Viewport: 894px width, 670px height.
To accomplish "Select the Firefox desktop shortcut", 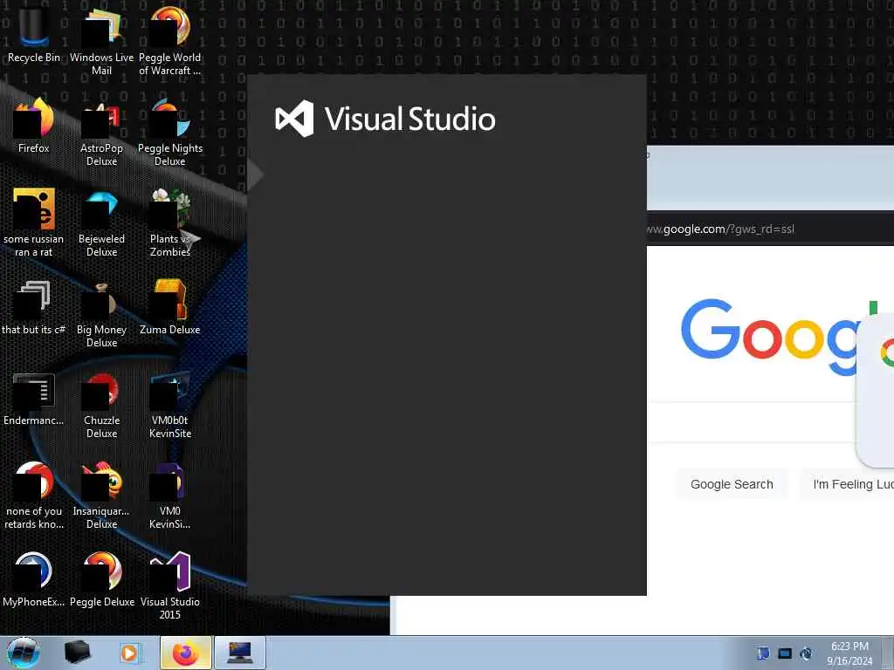I will coord(34,126).
